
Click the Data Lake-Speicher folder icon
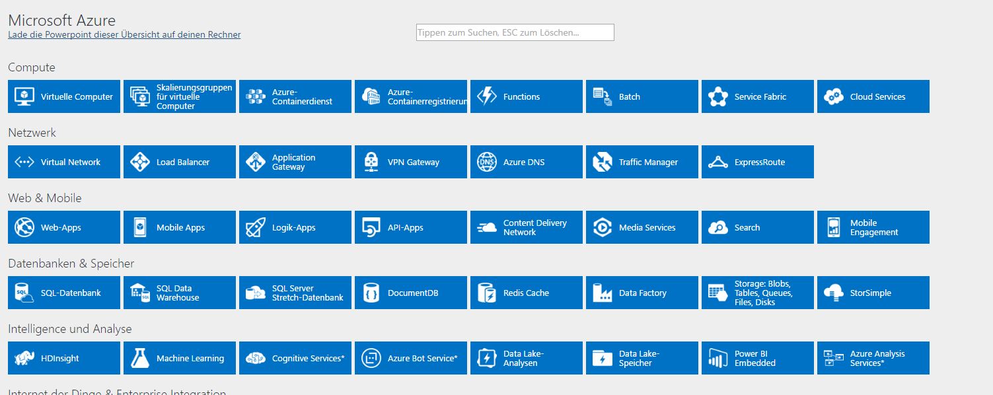coord(603,358)
